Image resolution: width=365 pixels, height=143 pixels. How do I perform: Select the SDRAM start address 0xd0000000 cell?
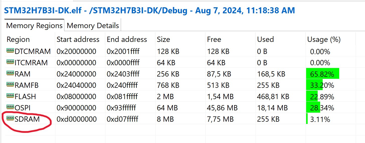[x=77, y=119]
